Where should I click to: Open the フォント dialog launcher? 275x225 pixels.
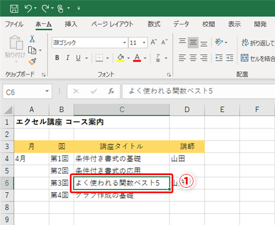(x=169, y=75)
